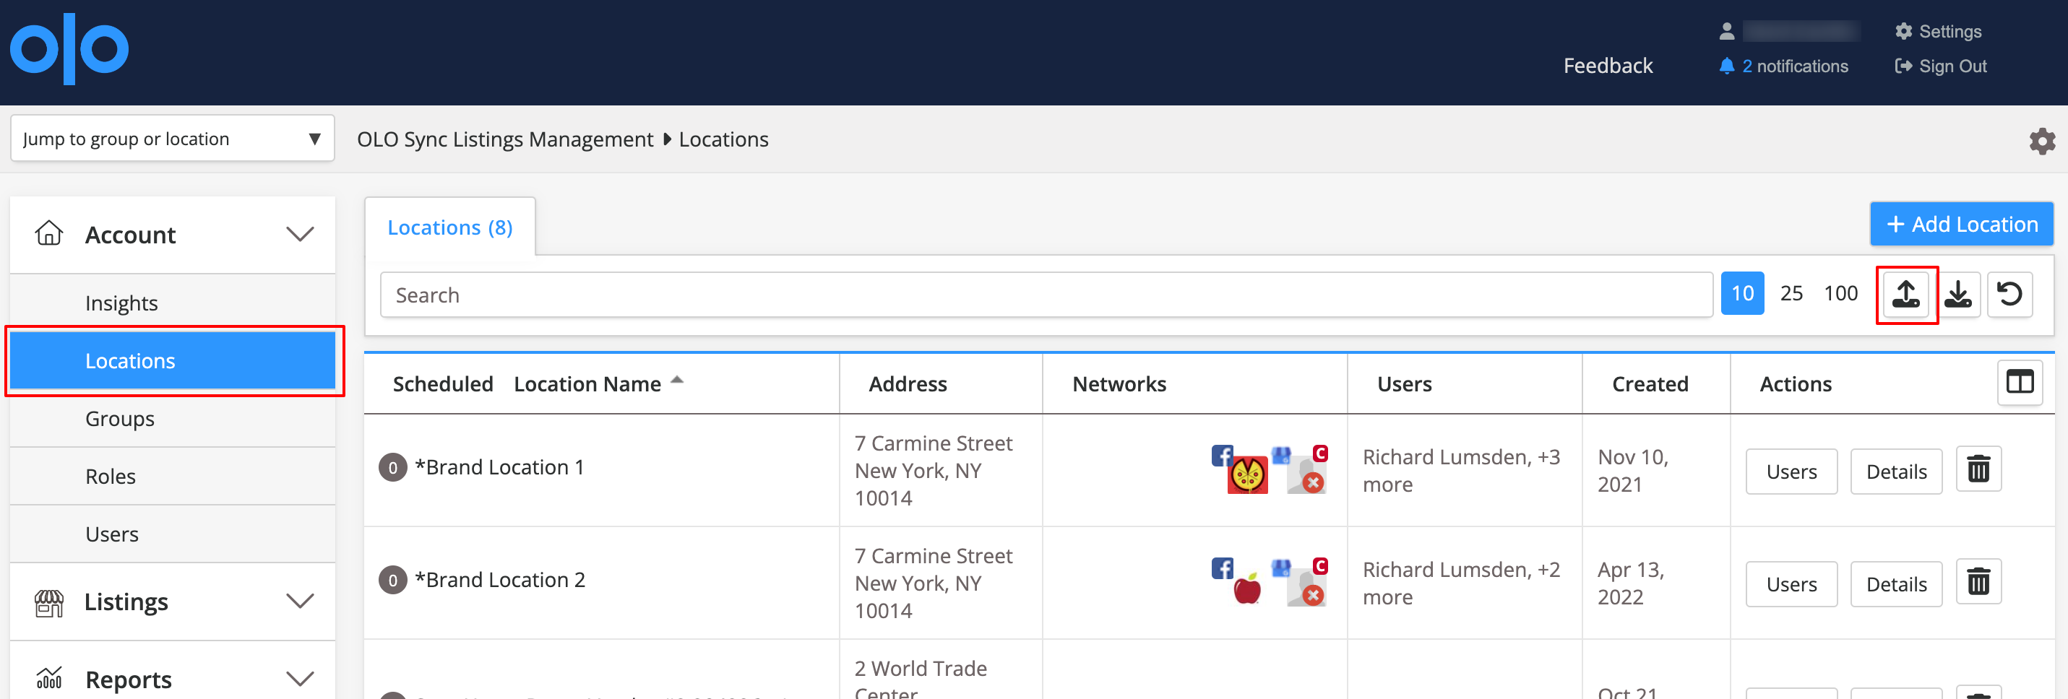This screenshot has height=699, width=2068.
Task: Click Facebook network icon for Brand Location 2
Action: point(1221,568)
